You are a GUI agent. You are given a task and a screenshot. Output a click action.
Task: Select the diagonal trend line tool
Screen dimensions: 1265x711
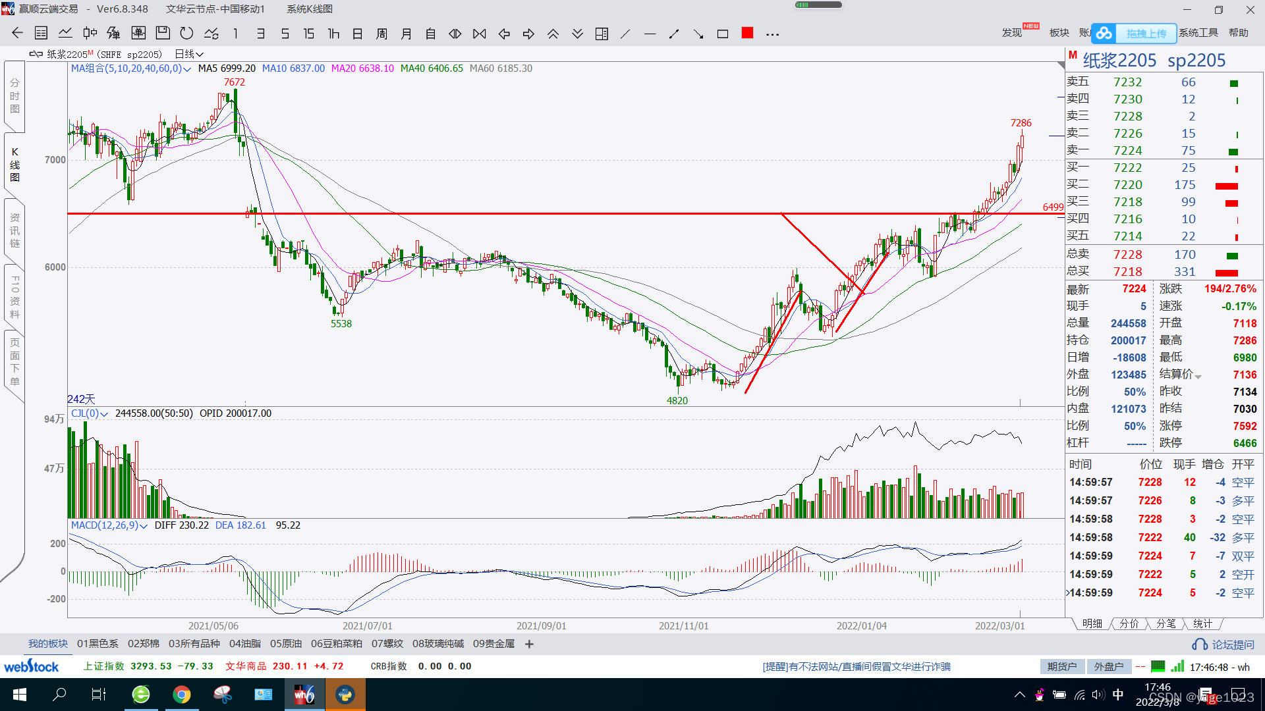coord(625,34)
